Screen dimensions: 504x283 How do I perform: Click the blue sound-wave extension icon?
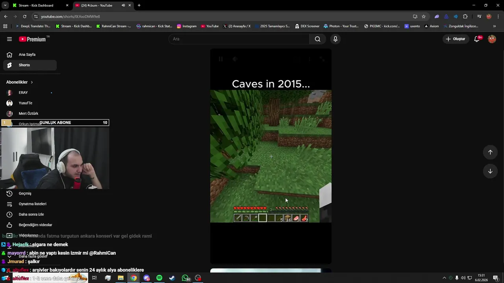coord(456,17)
